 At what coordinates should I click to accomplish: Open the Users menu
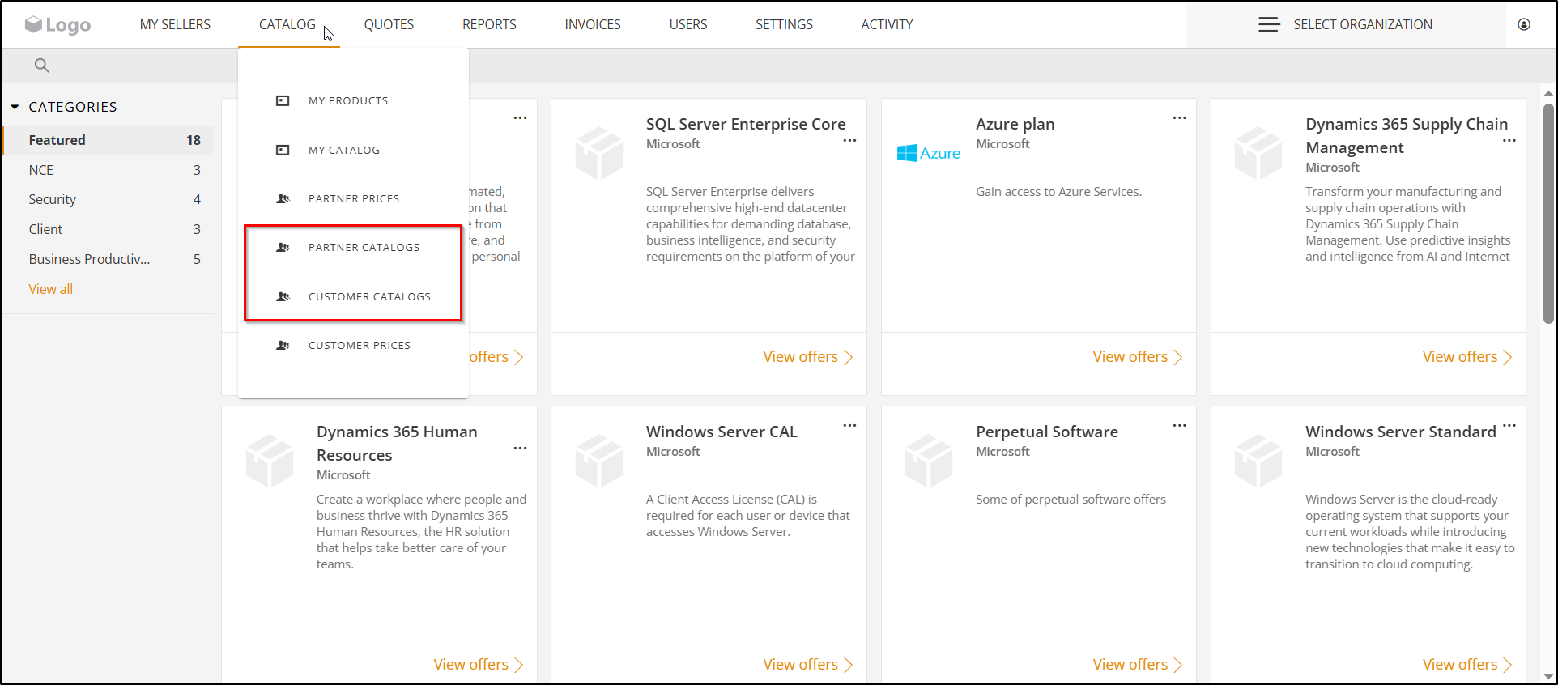tap(688, 24)
